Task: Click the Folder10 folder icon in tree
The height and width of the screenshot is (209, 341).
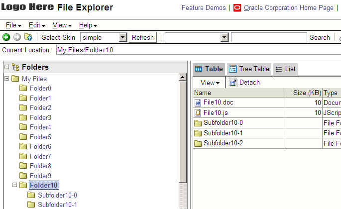Action: (23, 185)
